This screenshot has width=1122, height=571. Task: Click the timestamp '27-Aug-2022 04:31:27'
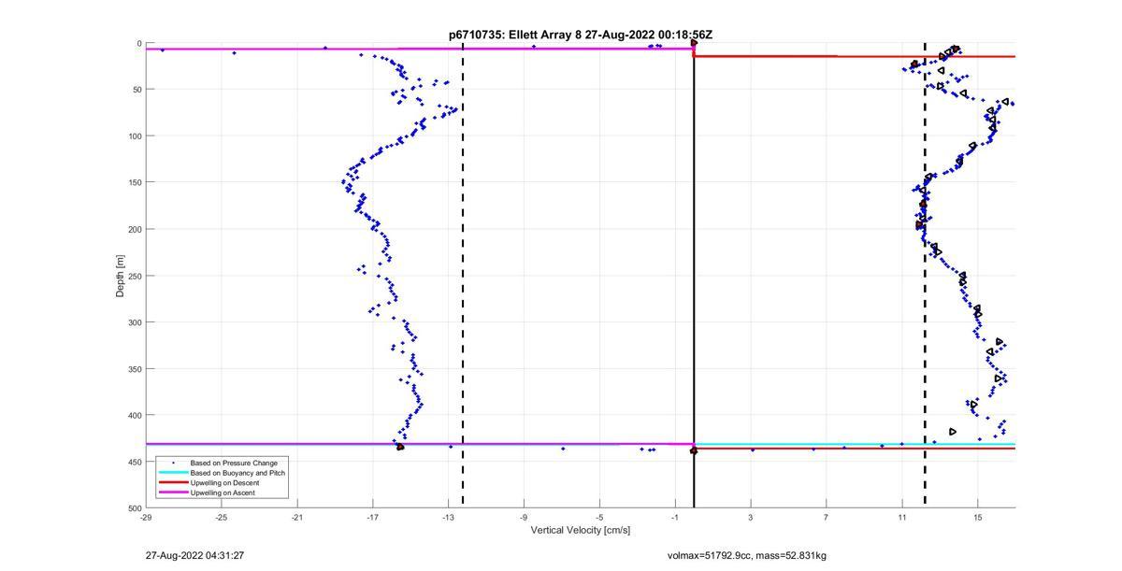(x=194, y=556)
